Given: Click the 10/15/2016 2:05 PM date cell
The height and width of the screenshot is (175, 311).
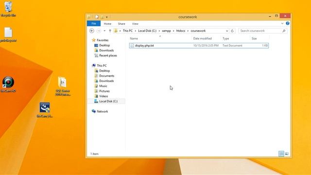Looking at the screenshot, I should click(206, 45).
